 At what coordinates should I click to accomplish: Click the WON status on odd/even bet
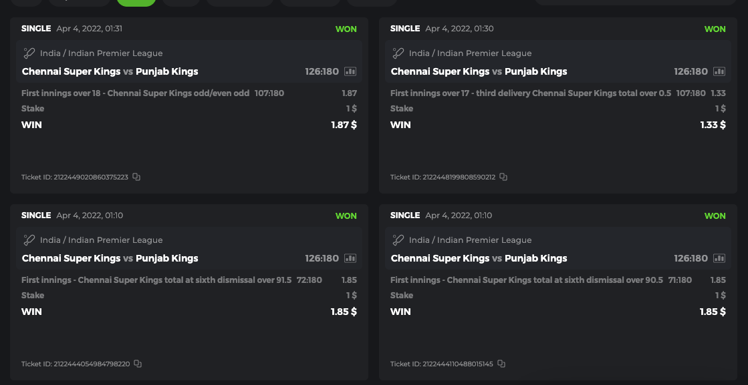346,29
